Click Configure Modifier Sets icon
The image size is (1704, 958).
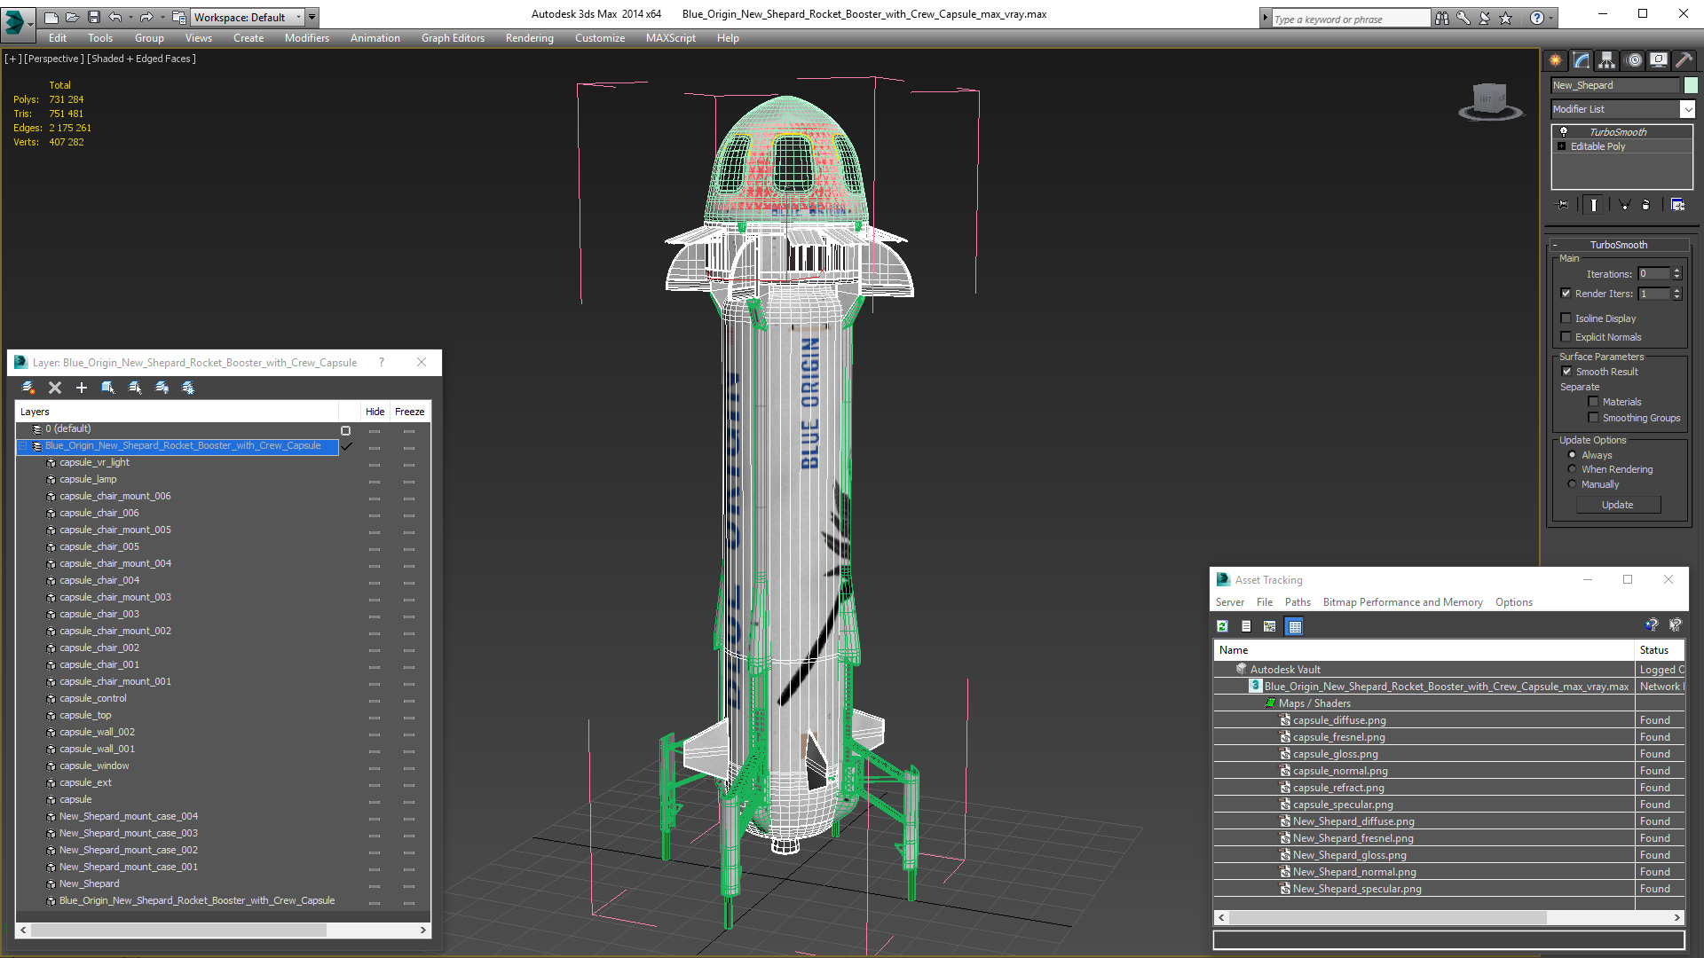coord(1677,205)
